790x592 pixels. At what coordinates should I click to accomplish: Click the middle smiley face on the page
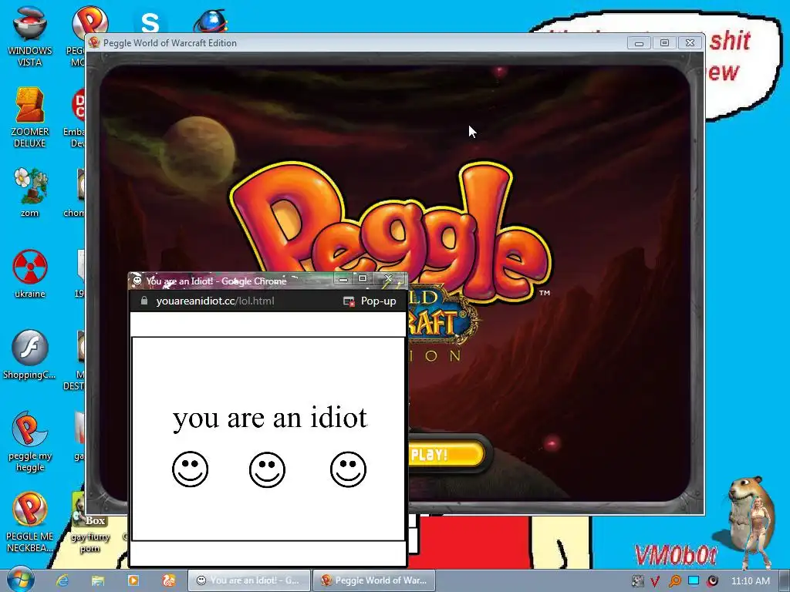pyautogui.click(x=267, y=469)
